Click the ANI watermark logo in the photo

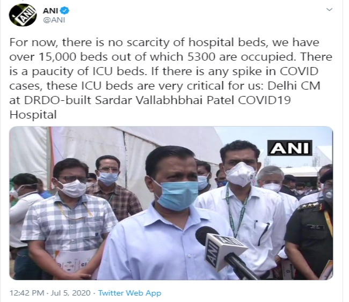click(289, 148)
